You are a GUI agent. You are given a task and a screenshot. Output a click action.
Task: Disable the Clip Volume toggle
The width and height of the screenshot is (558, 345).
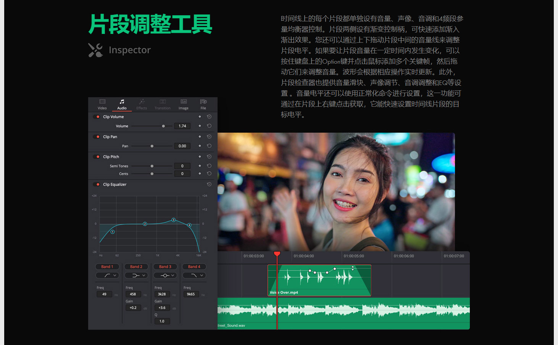tap(97, 117)
